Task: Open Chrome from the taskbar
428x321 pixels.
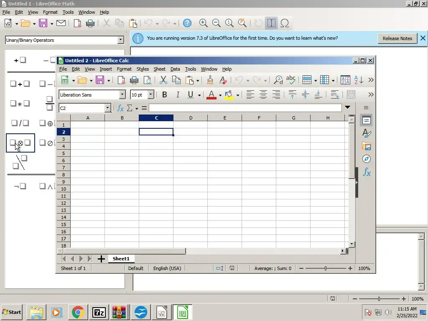Action: coord(78,312)
